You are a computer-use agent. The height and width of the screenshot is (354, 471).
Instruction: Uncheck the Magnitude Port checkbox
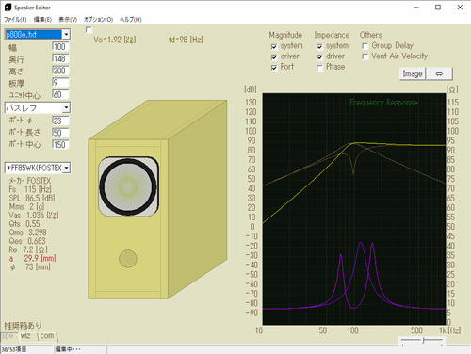pos(274,68)
